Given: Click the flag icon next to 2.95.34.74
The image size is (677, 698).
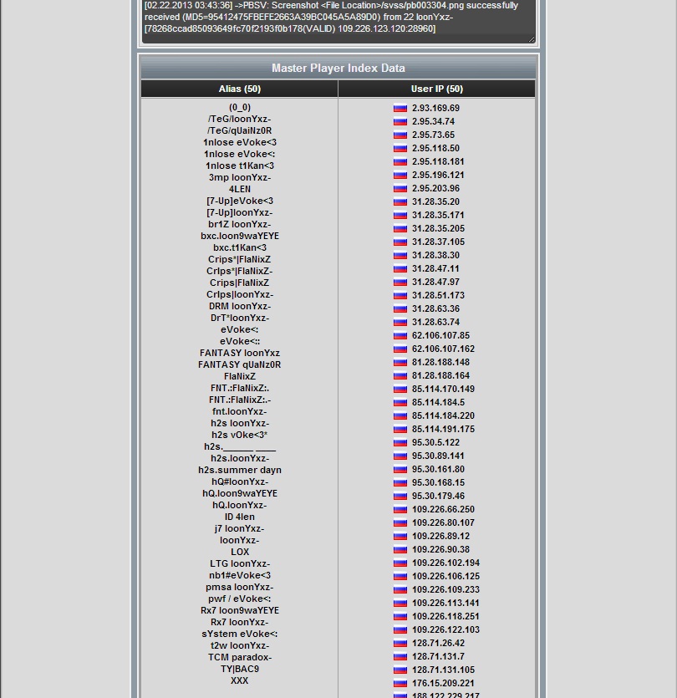Looking at the screenshot, I should coord(400,121).
